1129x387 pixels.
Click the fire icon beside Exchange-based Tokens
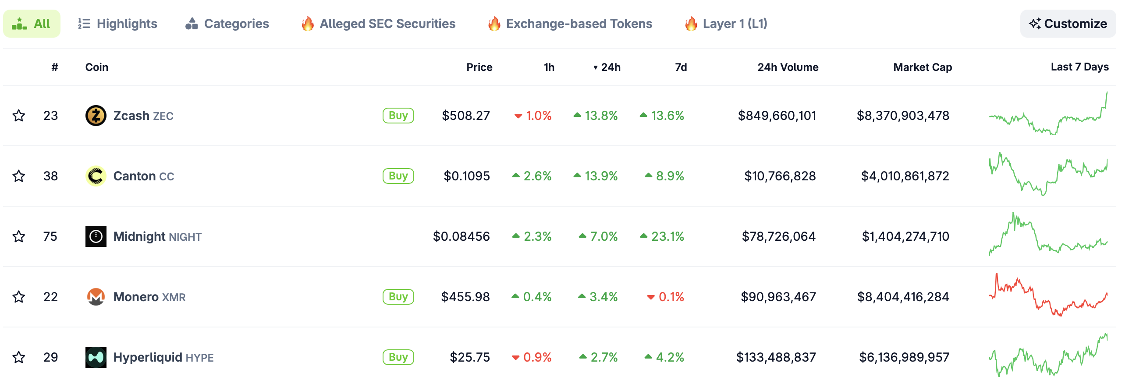(x=494, y=24)
